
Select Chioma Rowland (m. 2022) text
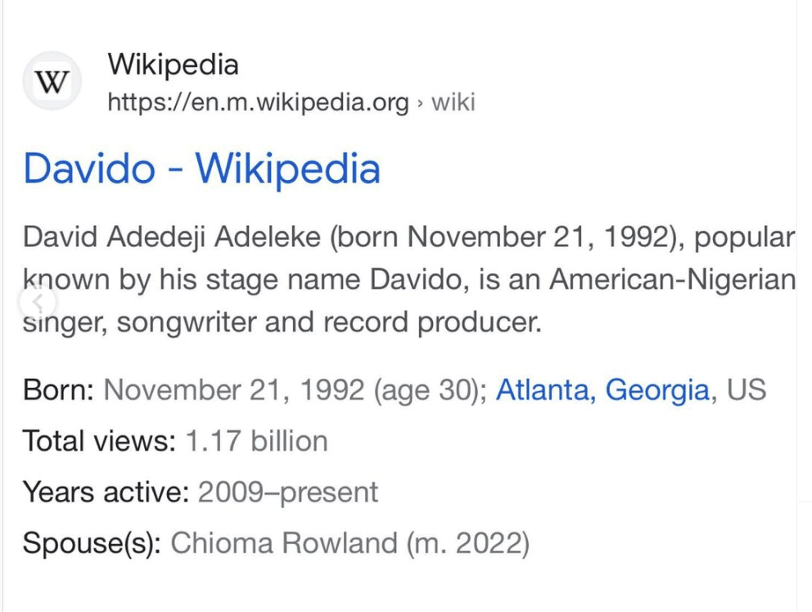click(x=350, y=543)
